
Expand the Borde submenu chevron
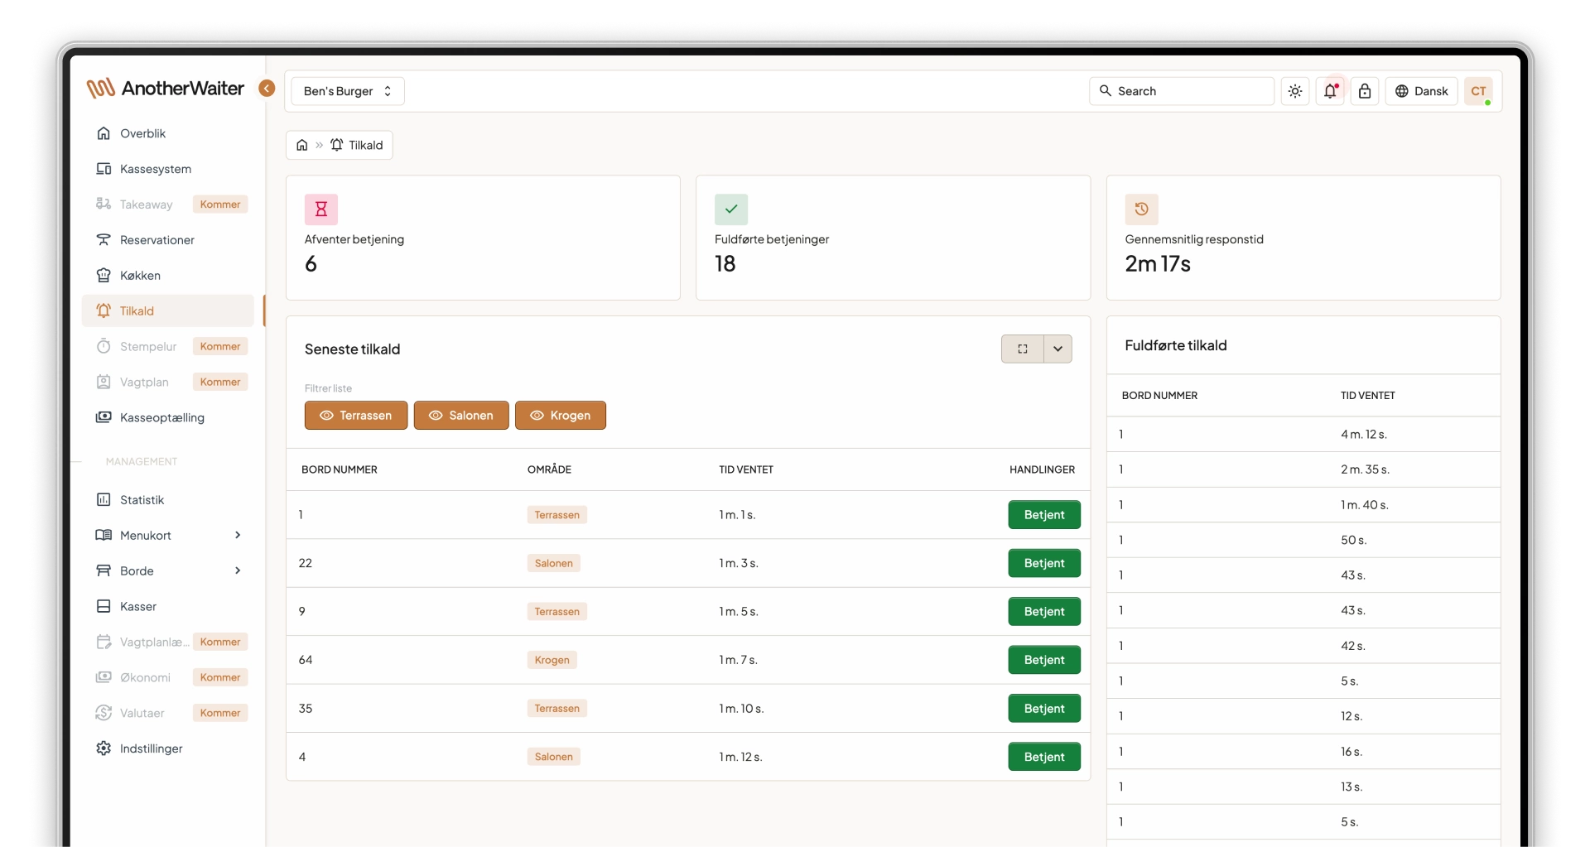(x=238, y=571)
